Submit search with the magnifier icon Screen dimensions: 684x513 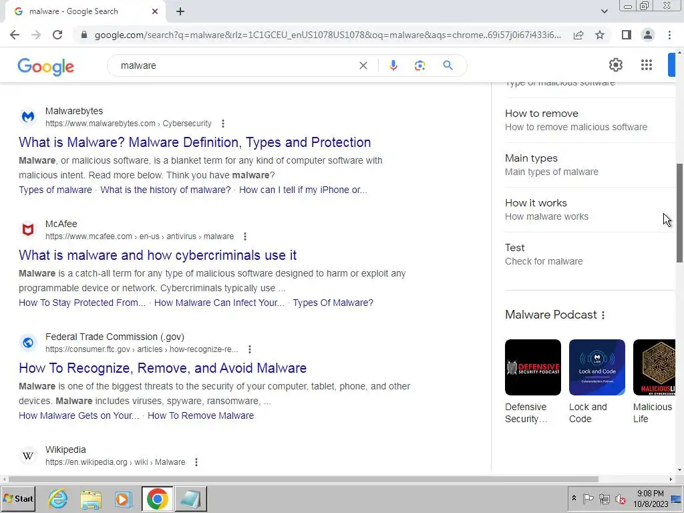tap(448, 65)
